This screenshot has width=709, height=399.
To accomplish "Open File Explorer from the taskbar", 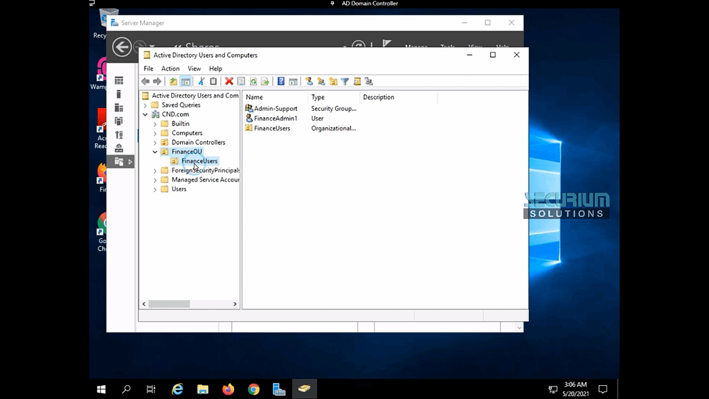I will coord(203,389).
